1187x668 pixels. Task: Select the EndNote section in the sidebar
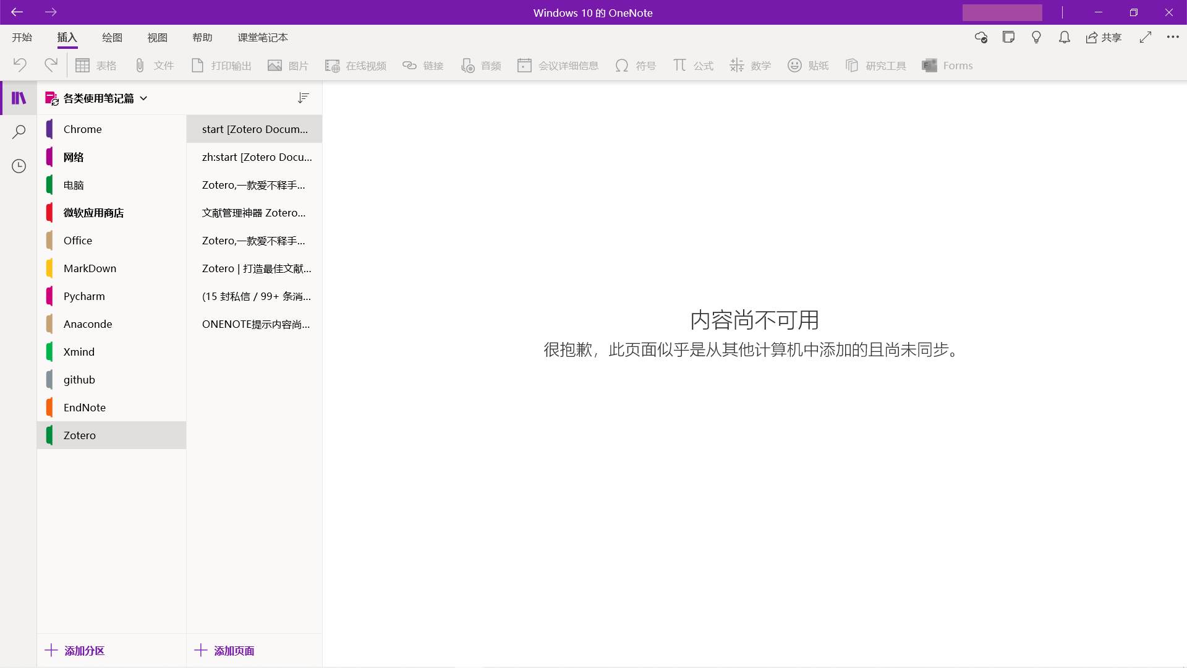85,407
